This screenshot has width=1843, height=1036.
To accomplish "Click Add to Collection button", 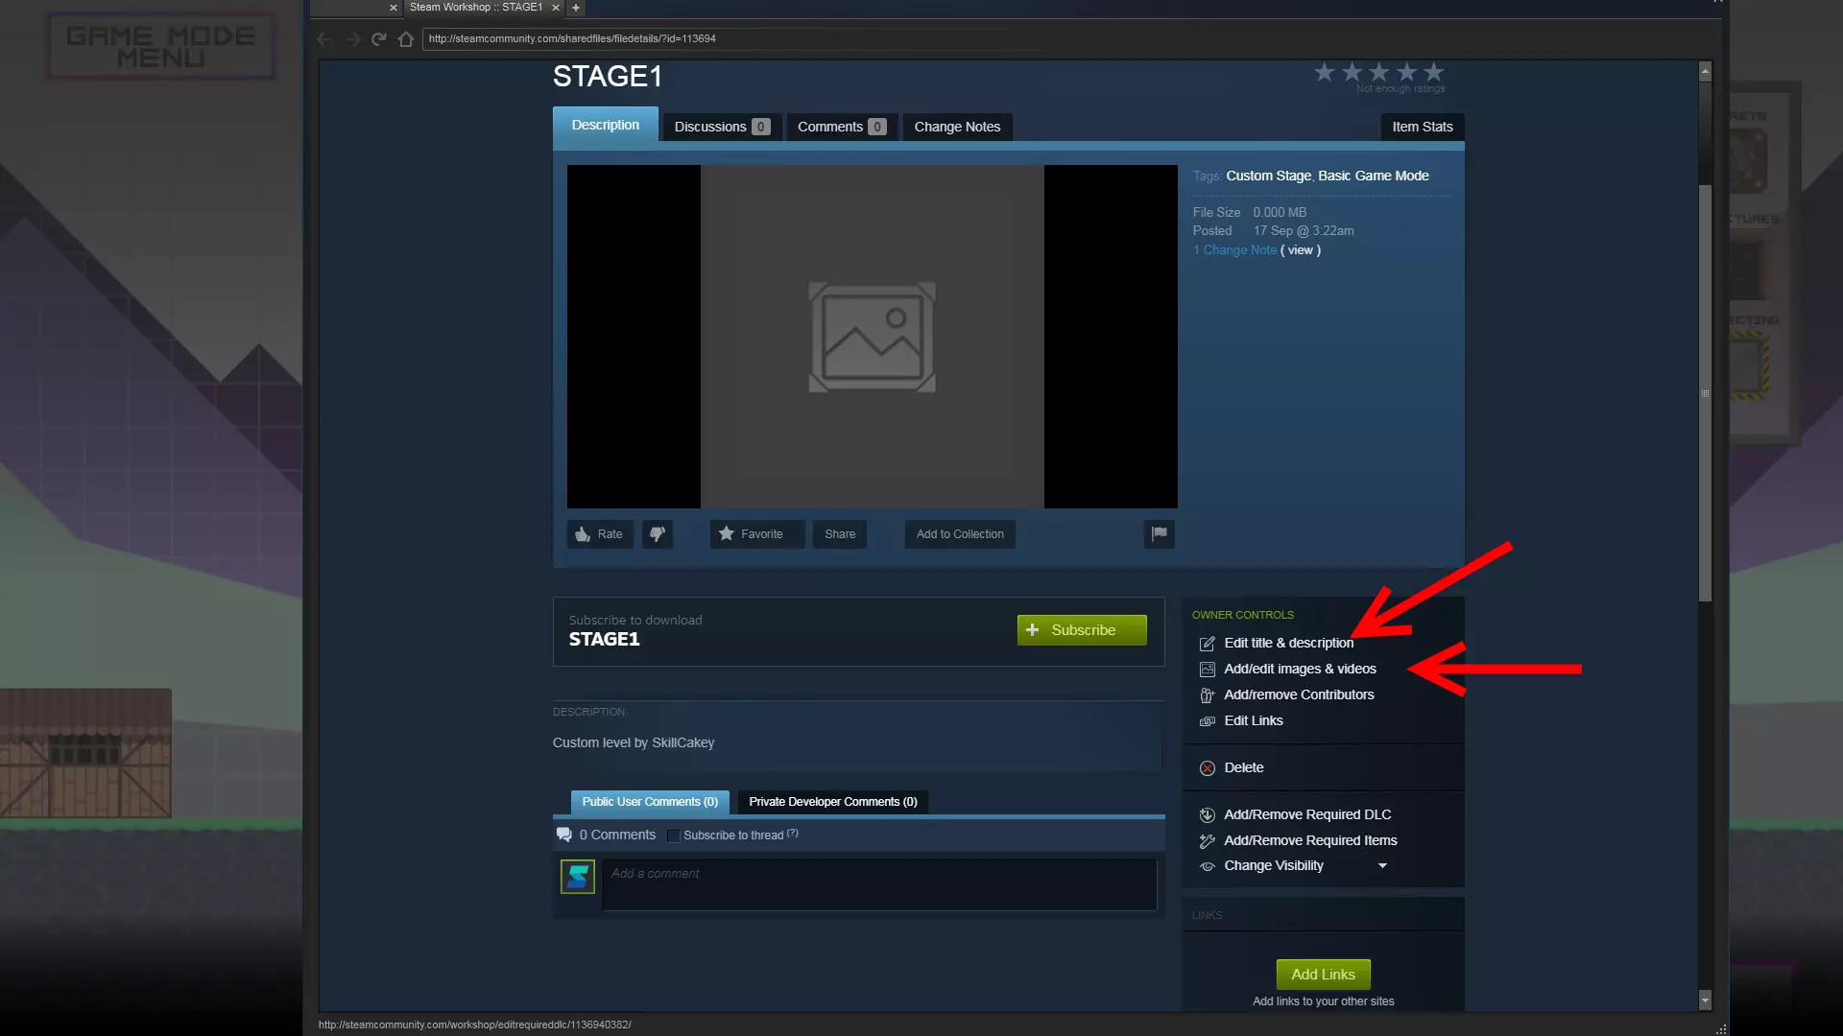I will tap(959, 534).
